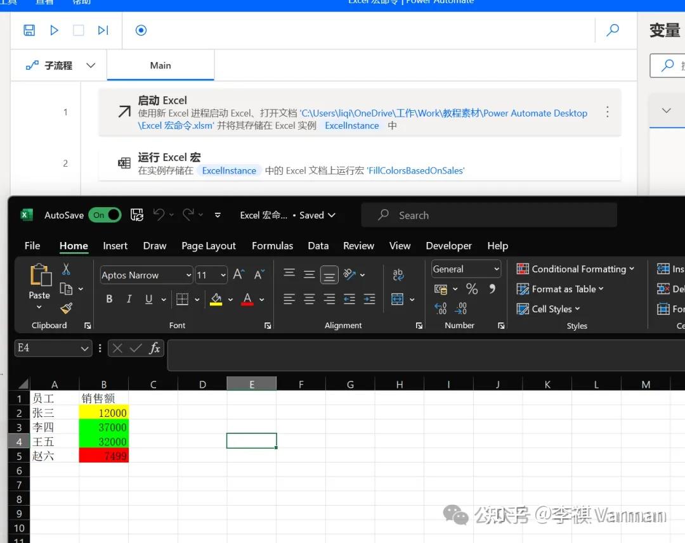Open the Borders menu icon
Viewport: 685px width, 543px height.
[182, 300]
